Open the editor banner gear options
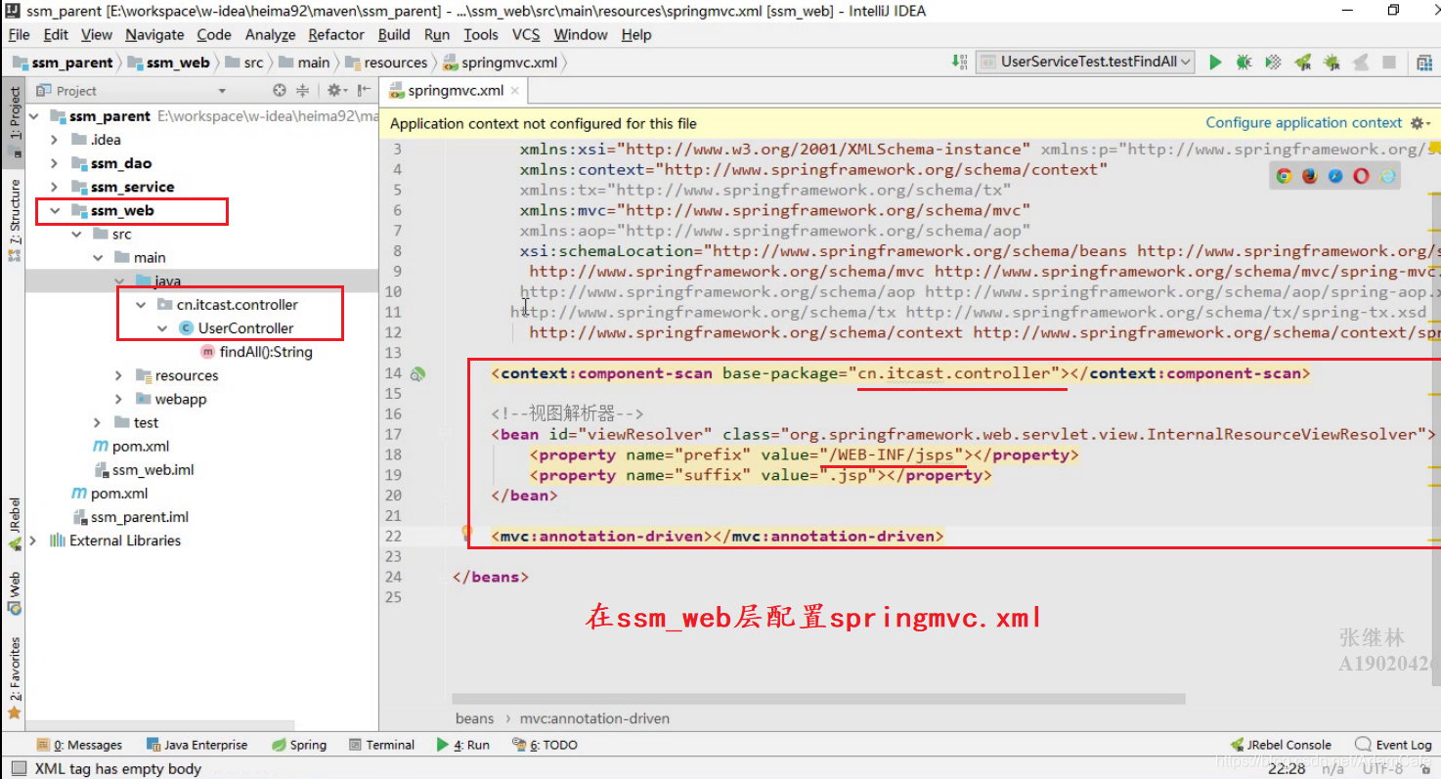 click(1419, 123)
